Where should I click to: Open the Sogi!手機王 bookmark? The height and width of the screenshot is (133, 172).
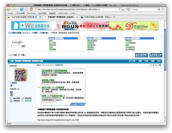42,13
